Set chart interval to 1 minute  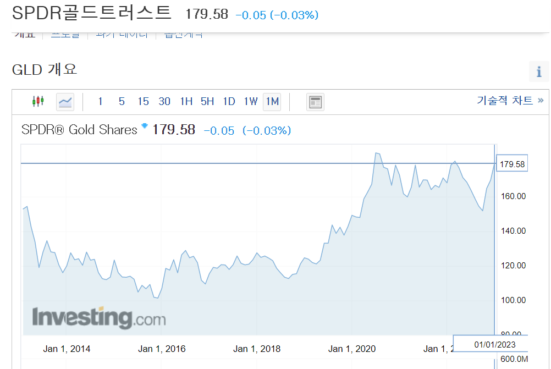[100, 102]
